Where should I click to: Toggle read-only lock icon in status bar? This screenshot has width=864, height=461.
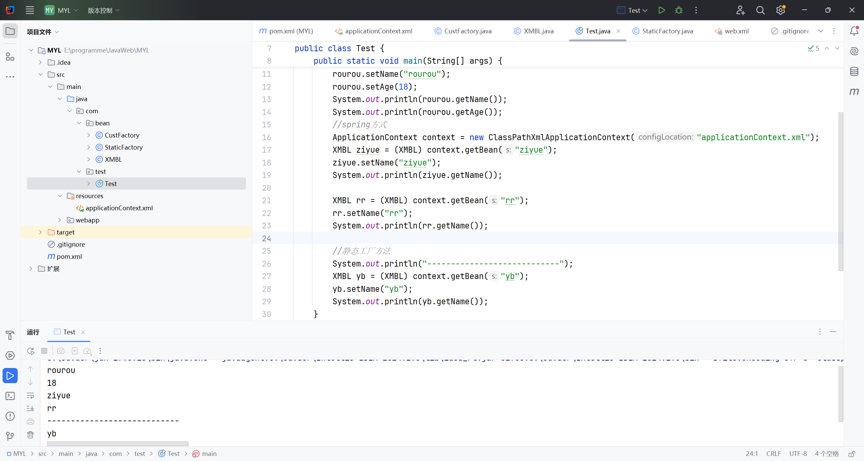click(x=852, y=454)
